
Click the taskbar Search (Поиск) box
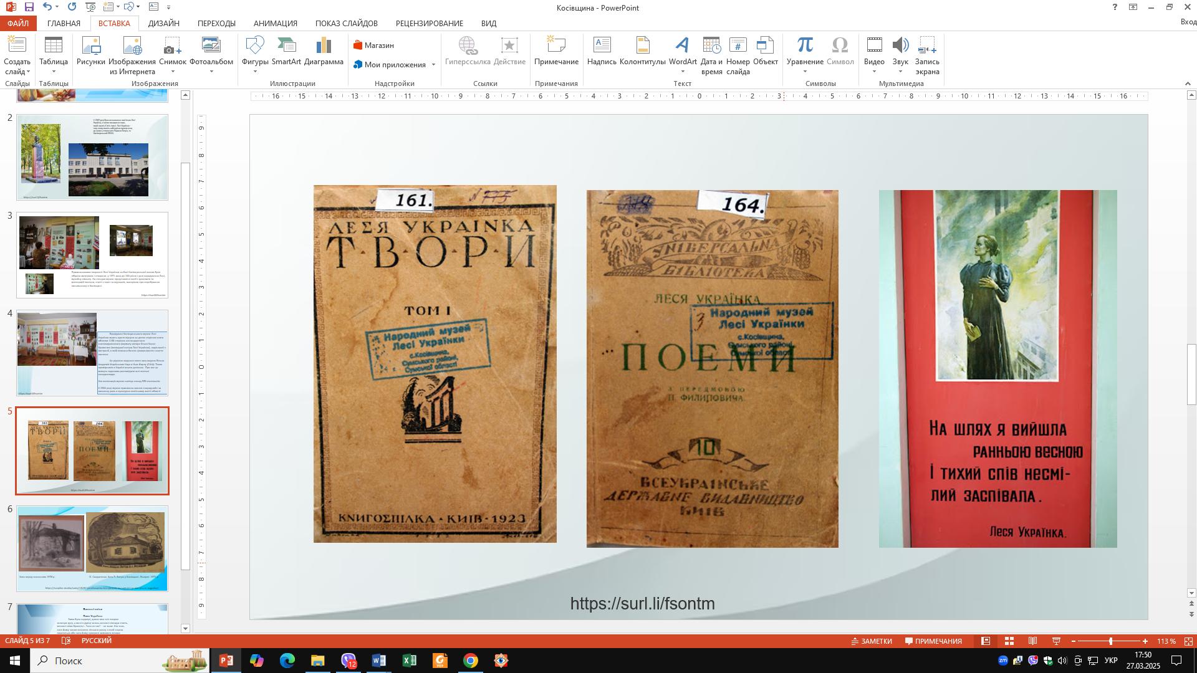pyautogui.click(x=120, y=661)
